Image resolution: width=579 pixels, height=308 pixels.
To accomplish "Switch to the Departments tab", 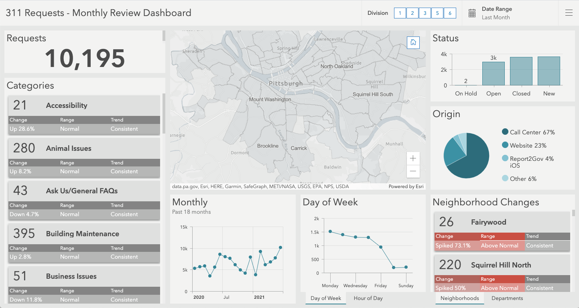I will [x=507, y=298].
